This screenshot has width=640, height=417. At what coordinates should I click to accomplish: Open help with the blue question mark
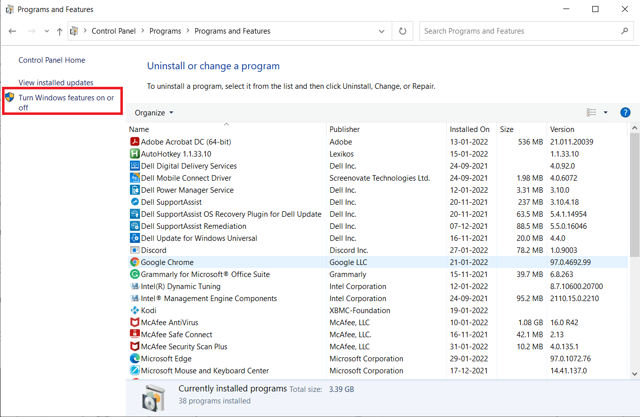[625, 112]
